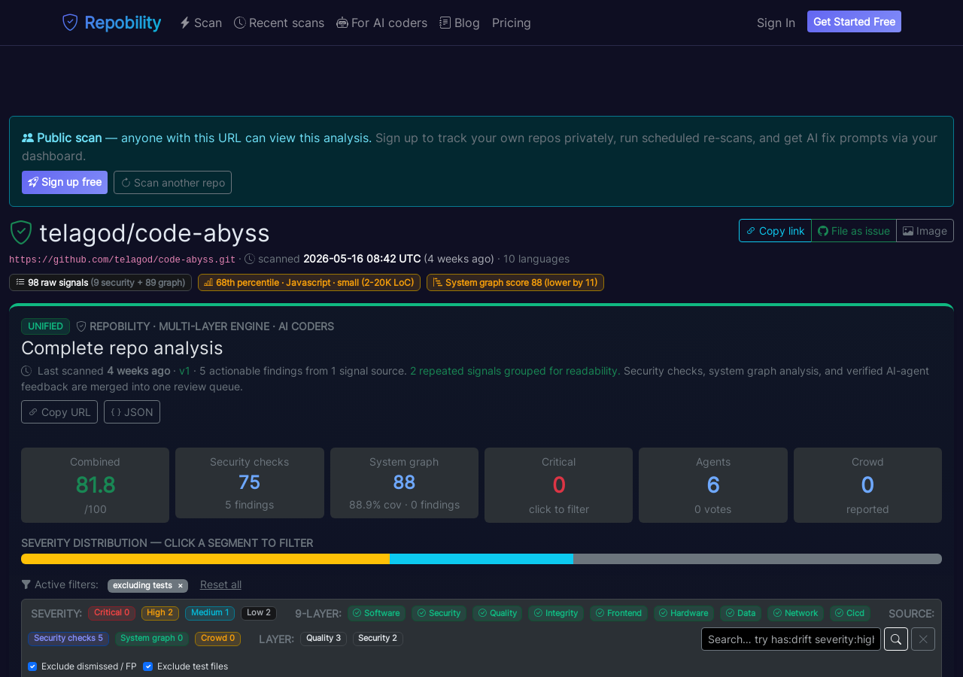Click the cyan Medium severity bar segment

click(481, 559)
